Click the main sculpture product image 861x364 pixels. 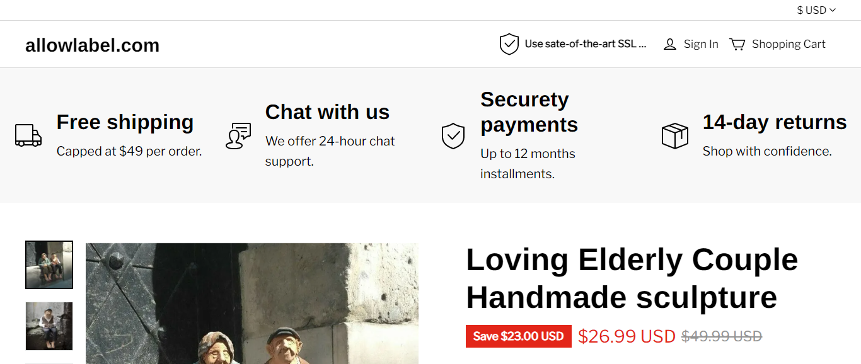pos(252,304)
